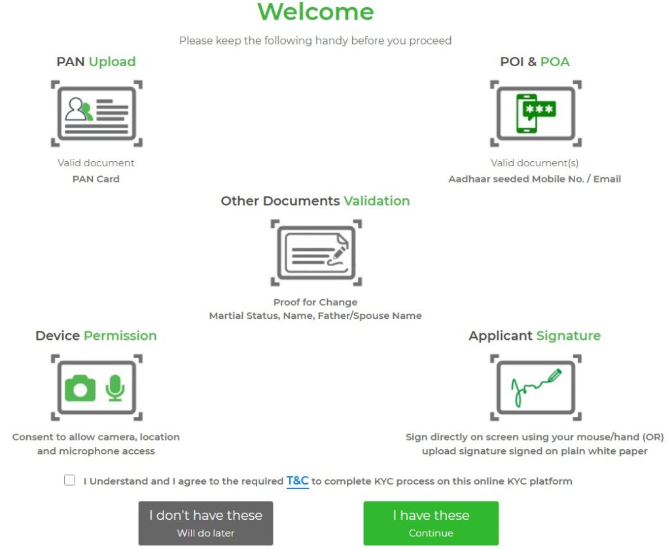Select the 'Other Documents Validation' title

click(315, 201)
